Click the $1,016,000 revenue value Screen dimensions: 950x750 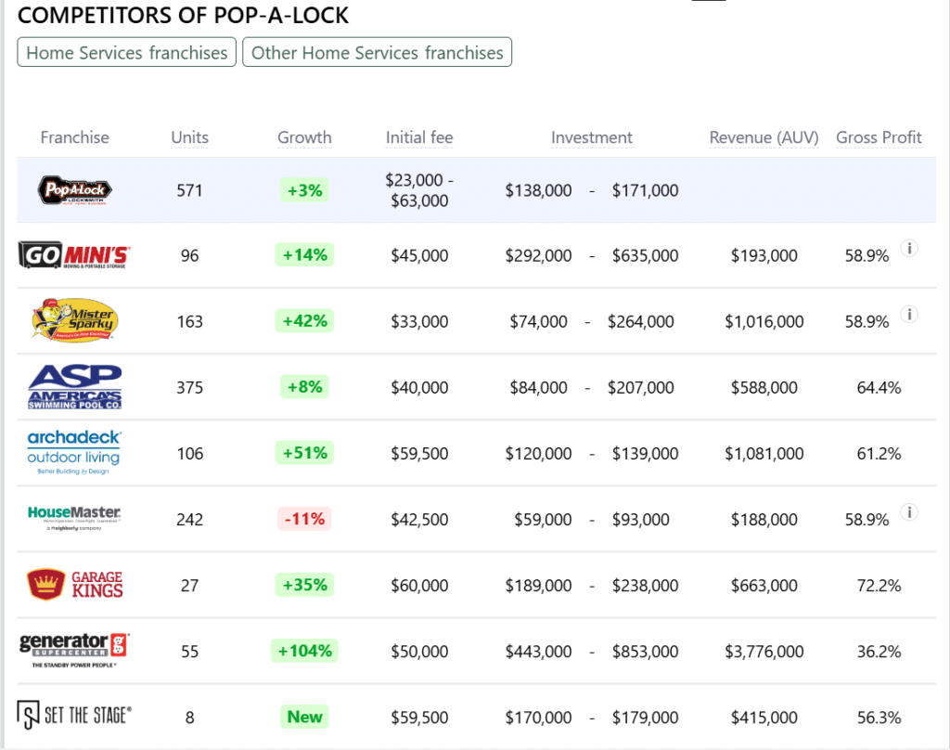click(764, 321)
